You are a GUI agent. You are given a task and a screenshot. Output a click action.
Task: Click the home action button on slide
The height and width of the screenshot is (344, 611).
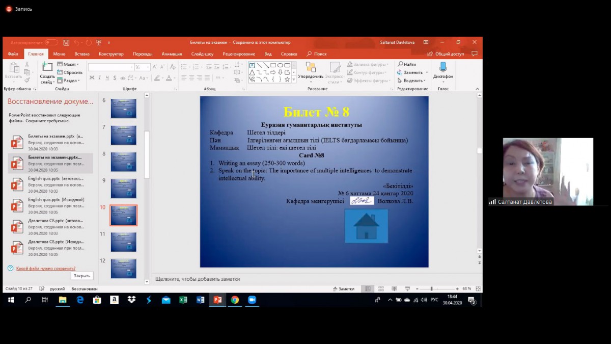(x=366, y=226)
